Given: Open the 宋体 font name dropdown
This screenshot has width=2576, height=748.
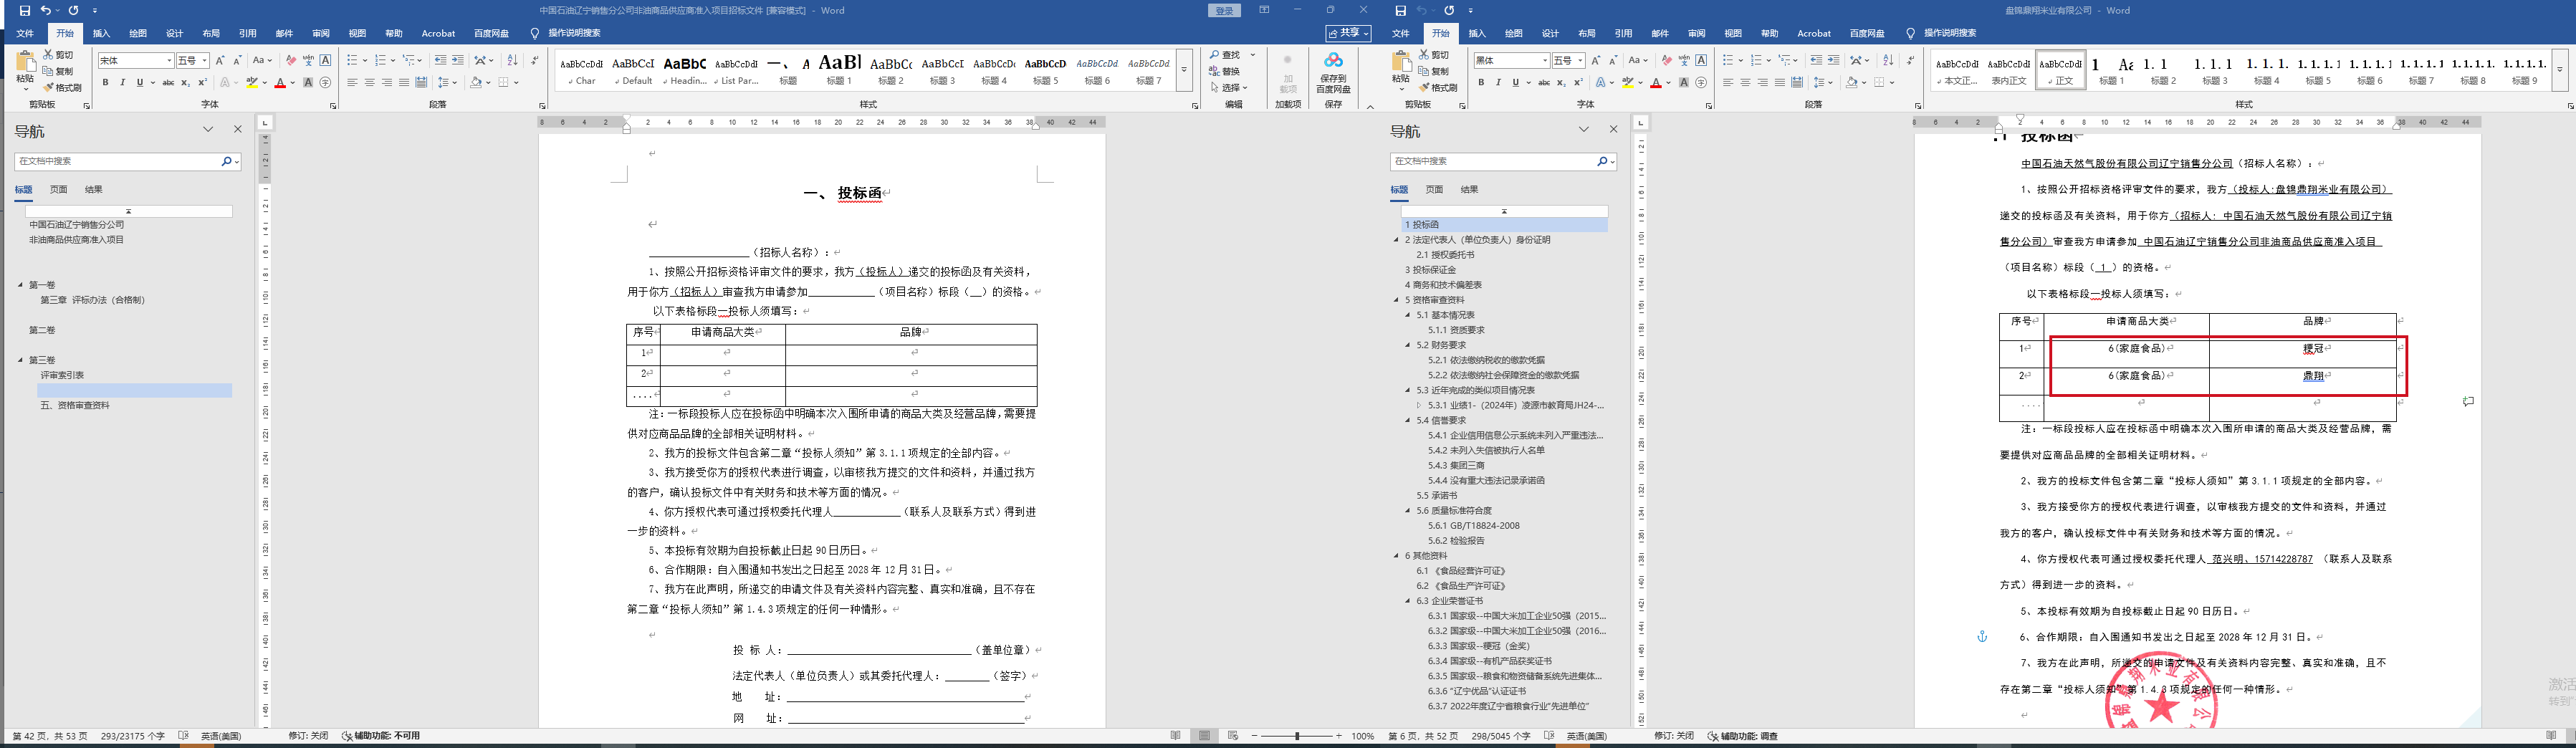Looking at the screenshot, I should coord(168,61).
